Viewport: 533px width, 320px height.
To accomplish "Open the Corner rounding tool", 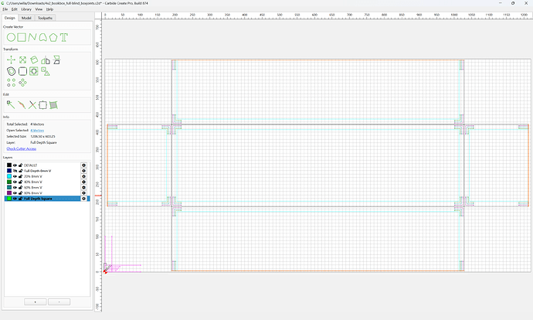I will 22,71.
